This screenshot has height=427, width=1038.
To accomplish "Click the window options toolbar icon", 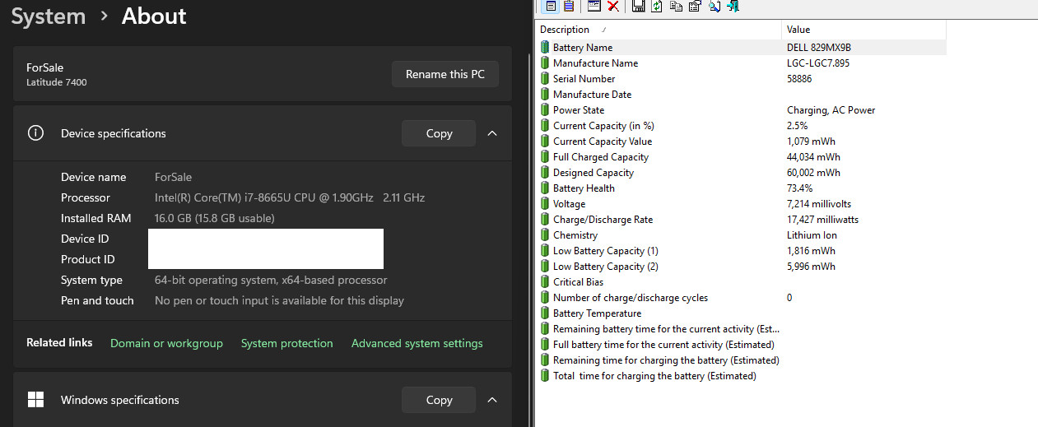I will pos(594,7).
